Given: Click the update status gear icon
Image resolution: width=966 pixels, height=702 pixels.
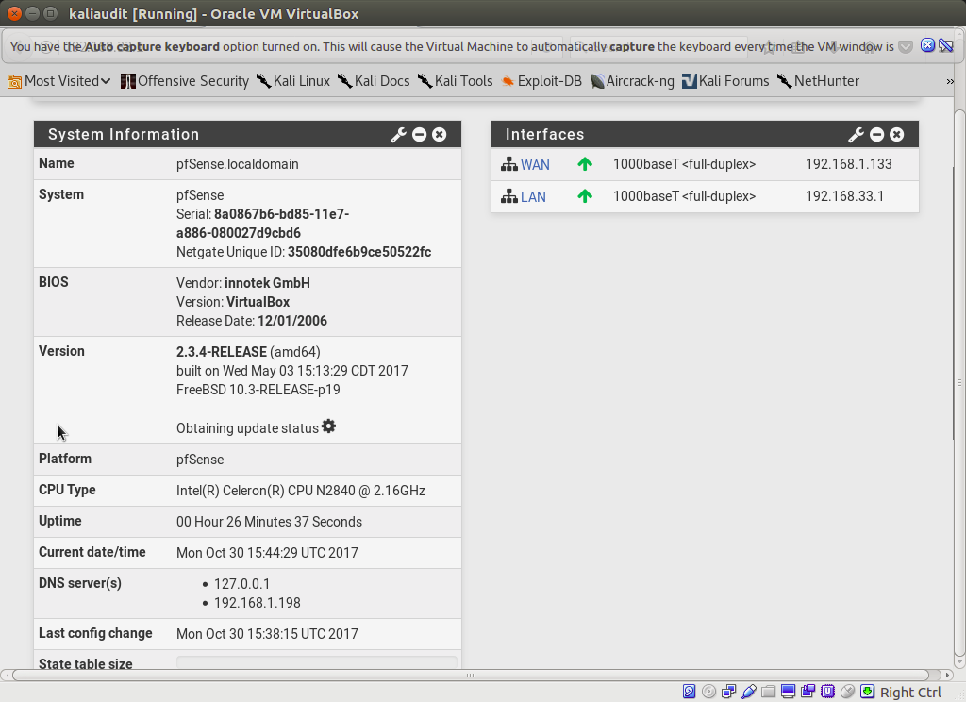Looking at the screenshot, I should tap(329, 426).
